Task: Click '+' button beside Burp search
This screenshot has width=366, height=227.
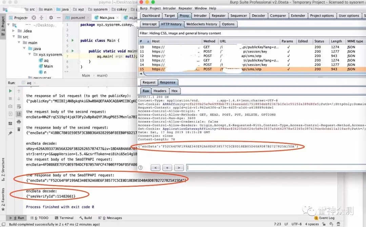Action: tap(167, 168)
